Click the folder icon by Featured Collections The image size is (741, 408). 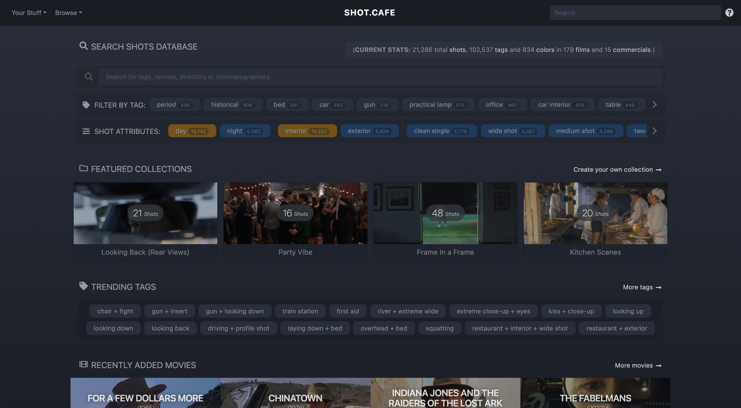(x=83, y=168)
